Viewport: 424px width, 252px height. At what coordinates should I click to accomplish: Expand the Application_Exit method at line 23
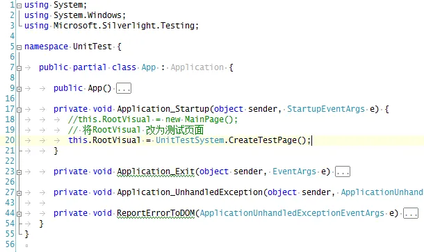point(19,172)
